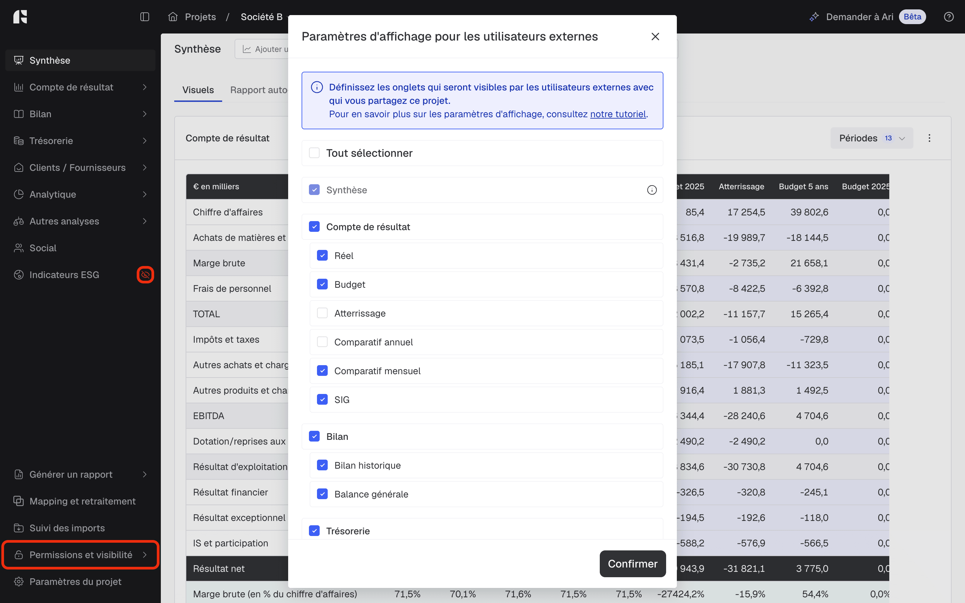Image resolution: width=965 pixels, height=603 pixels.
Task: Enable the Comparatif annuel checkbox
Action: [x=322, y=342]
